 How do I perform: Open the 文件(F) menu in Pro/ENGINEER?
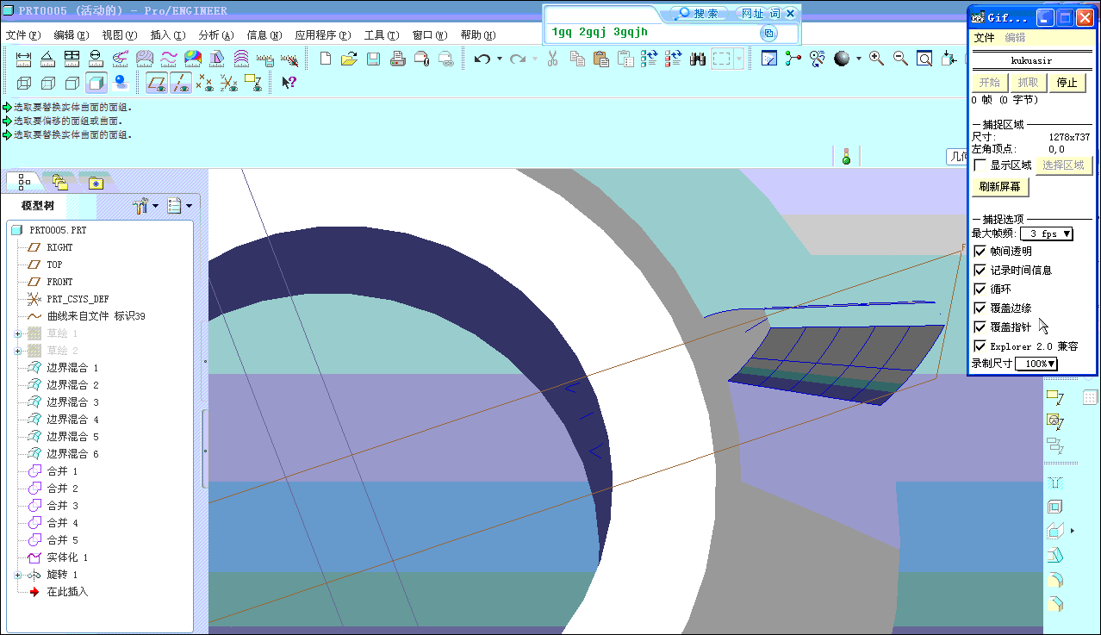point(23,35)
